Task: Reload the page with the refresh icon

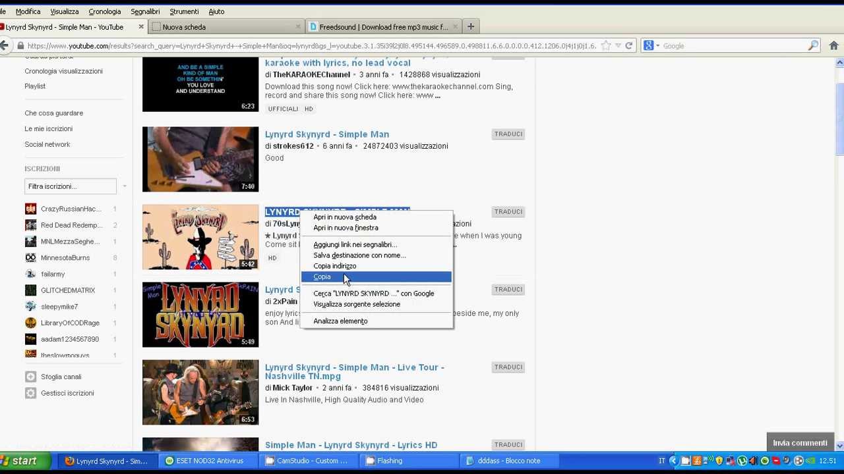Action: 629,45
